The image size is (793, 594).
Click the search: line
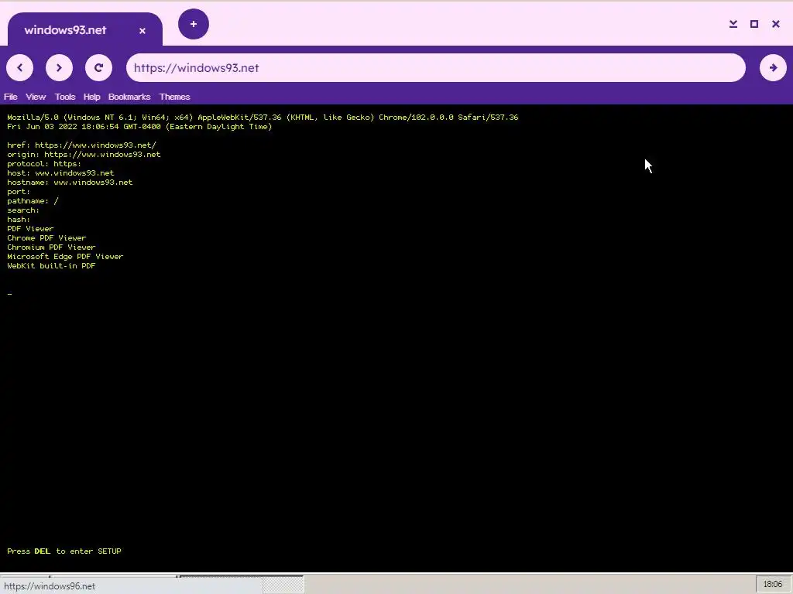[x=23, y=210]
